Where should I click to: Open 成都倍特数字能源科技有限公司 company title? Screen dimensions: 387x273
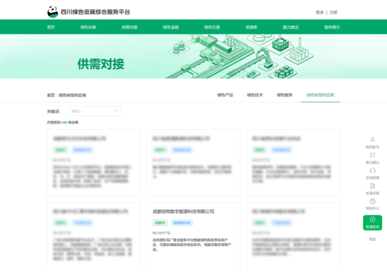(x=183, y=211)
